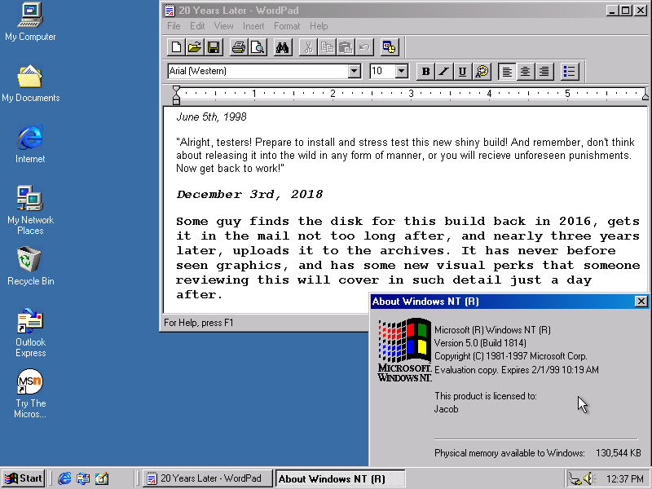This screenshot has height=489, width=652.
Task: Select Outlook Express desktop shortcut
Action: pyautogui.click(x=30, y=333)
